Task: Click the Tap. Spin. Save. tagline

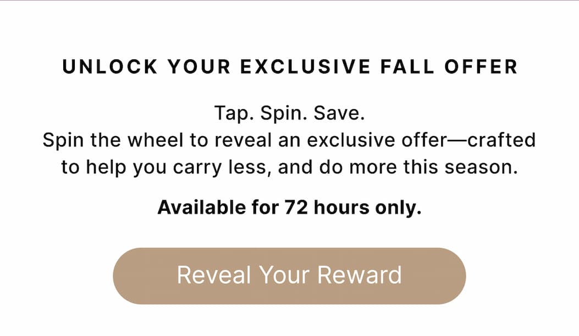Action: pyautogui.click(x=289, y=113)
